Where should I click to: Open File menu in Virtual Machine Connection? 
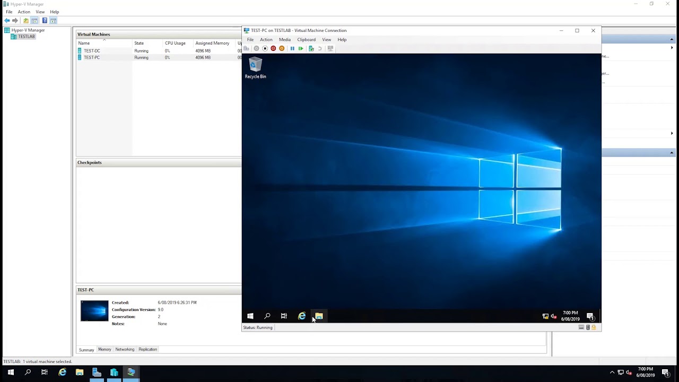point(250,40)
